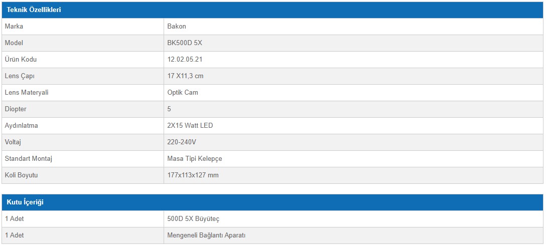The width and height of the screenshot is (546, 246).
Task: Click the product code '12.02.05.21'
Action: 185,60
